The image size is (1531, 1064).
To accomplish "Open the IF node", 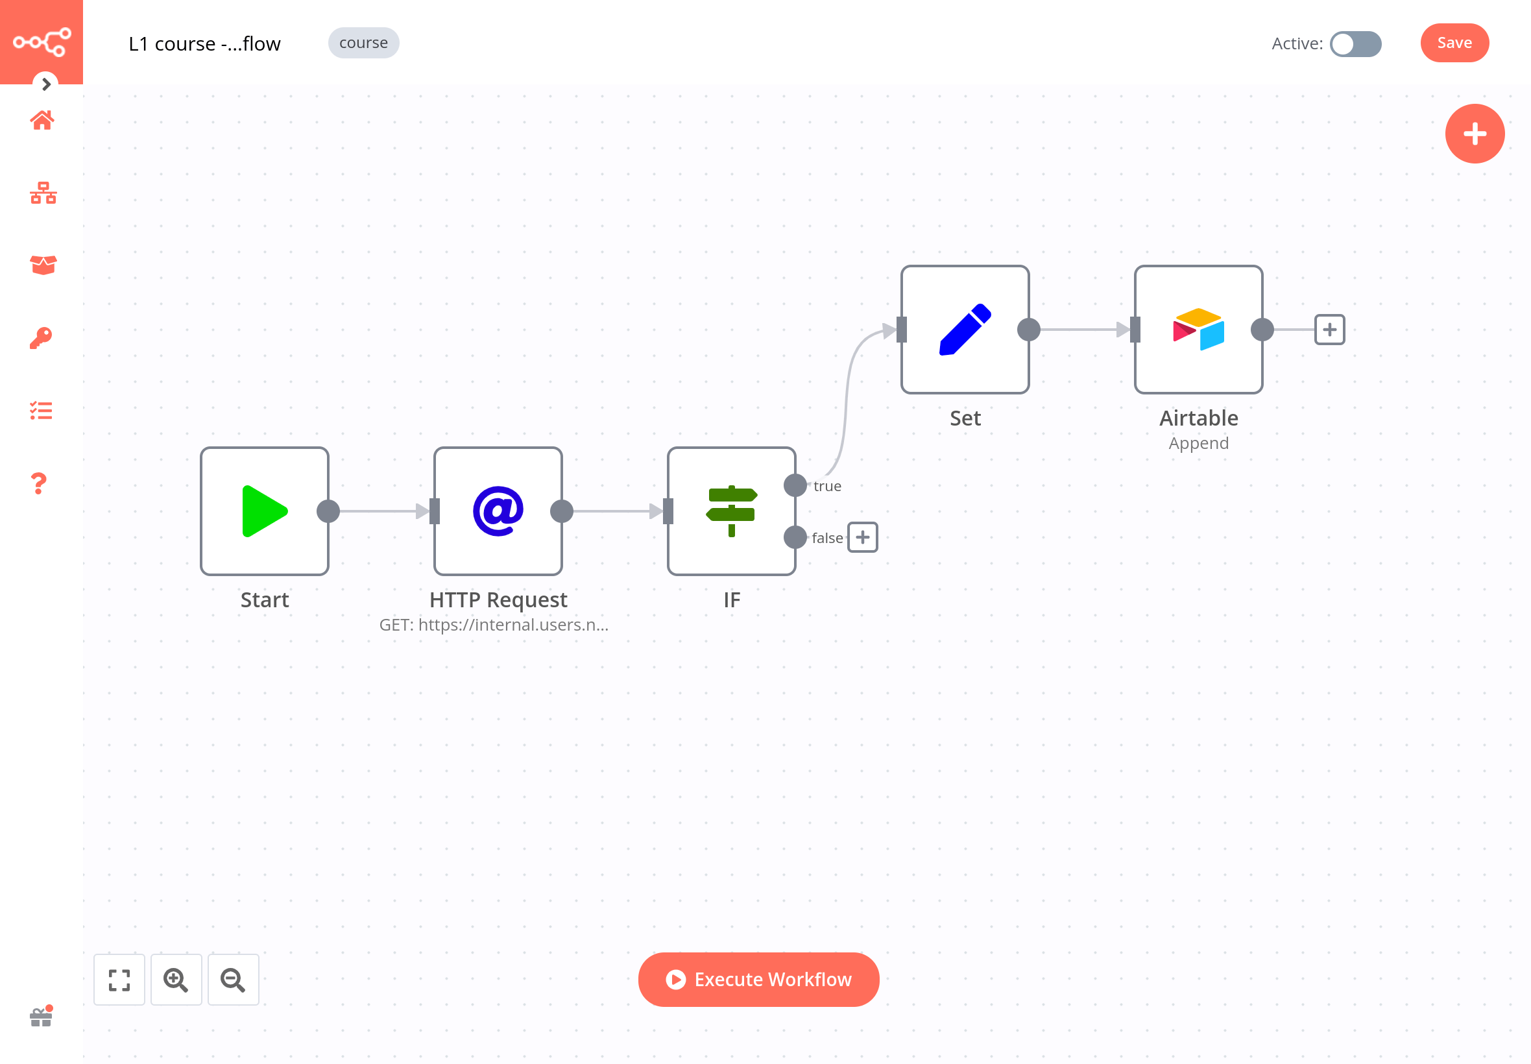I will (x=732, y=511).
